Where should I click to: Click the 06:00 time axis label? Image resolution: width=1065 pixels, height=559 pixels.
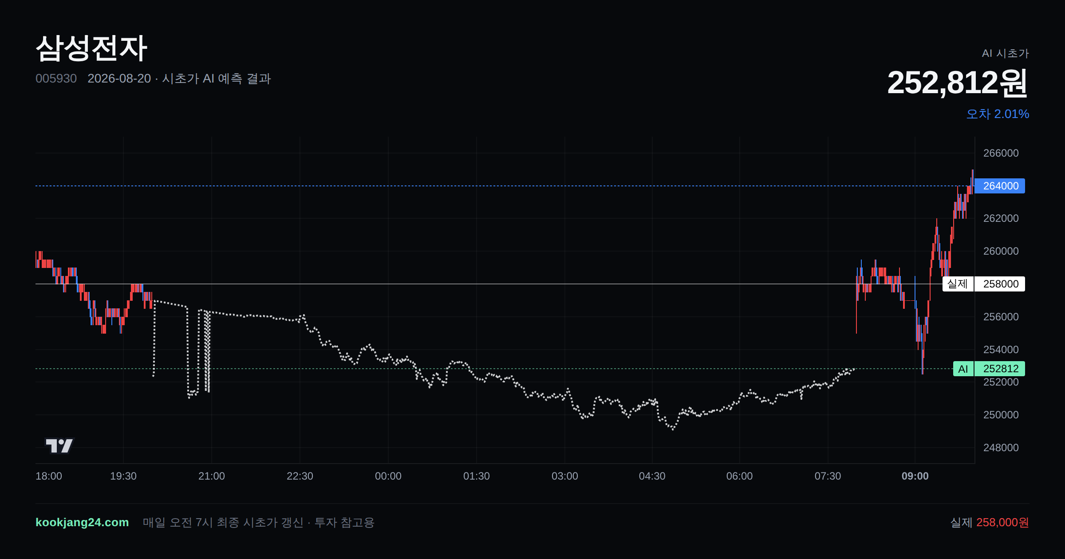(x=740, y=476)
